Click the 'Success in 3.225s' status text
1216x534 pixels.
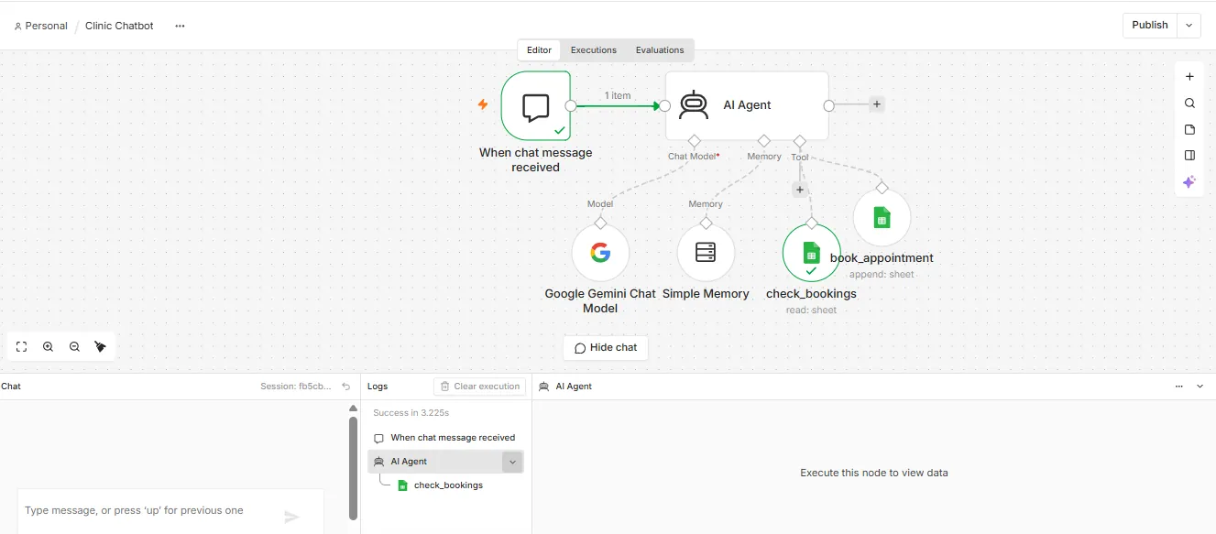pos(411,413)
